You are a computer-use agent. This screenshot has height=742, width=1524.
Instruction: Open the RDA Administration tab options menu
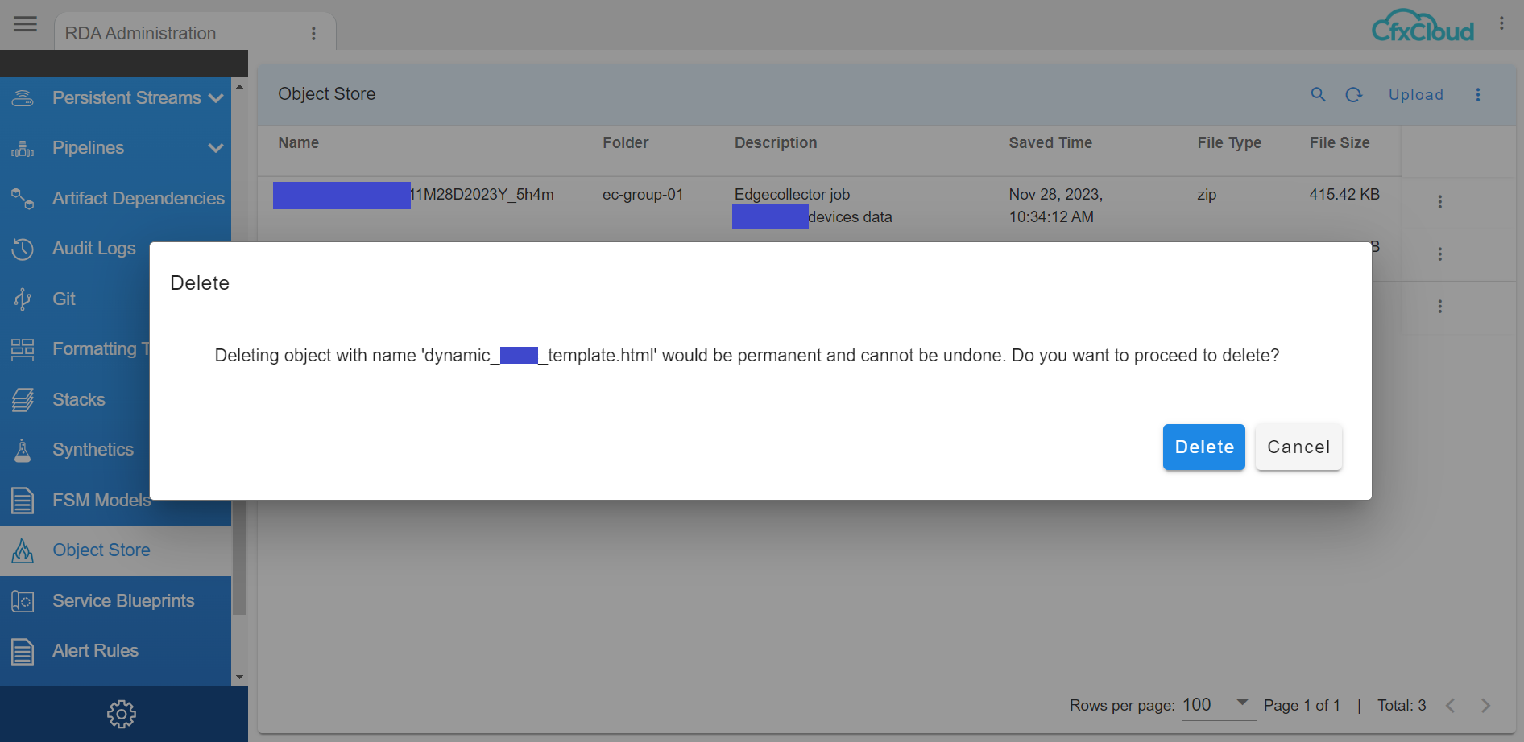[x=313, y=34]
